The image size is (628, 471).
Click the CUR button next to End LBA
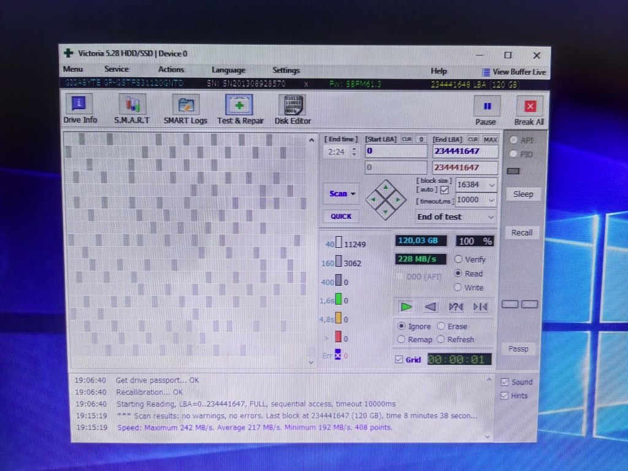click(x=473, y=139)
